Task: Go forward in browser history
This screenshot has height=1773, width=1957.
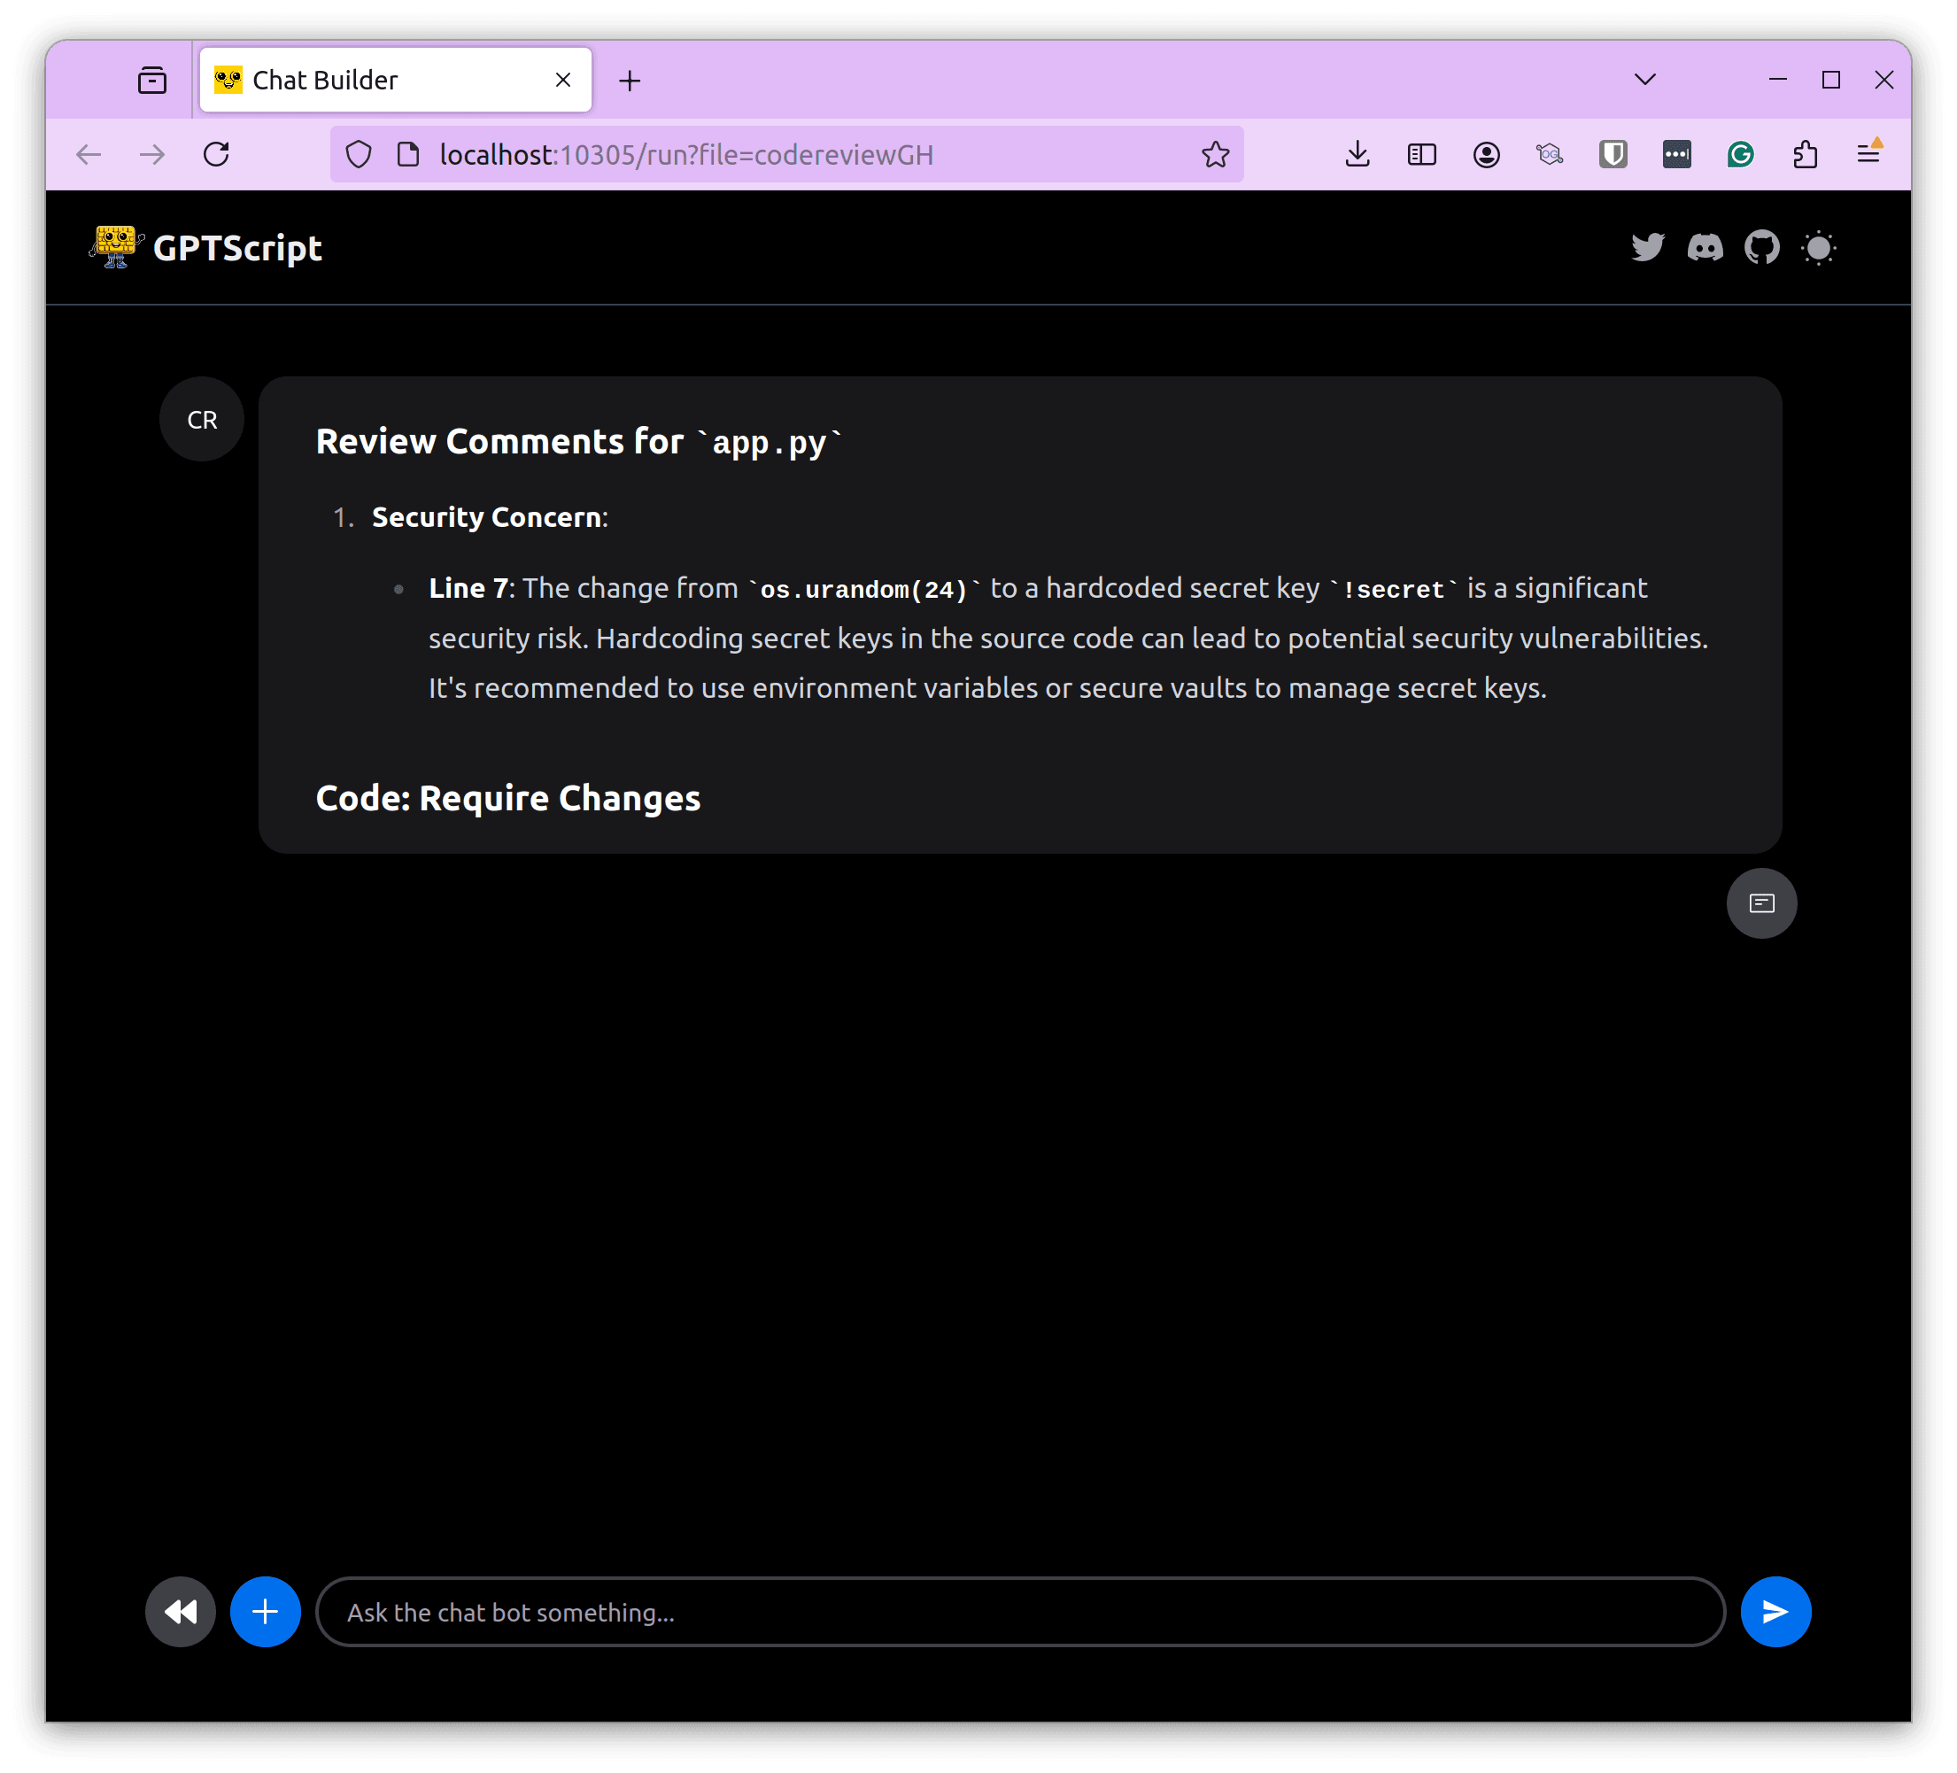Action: [152, 154]
